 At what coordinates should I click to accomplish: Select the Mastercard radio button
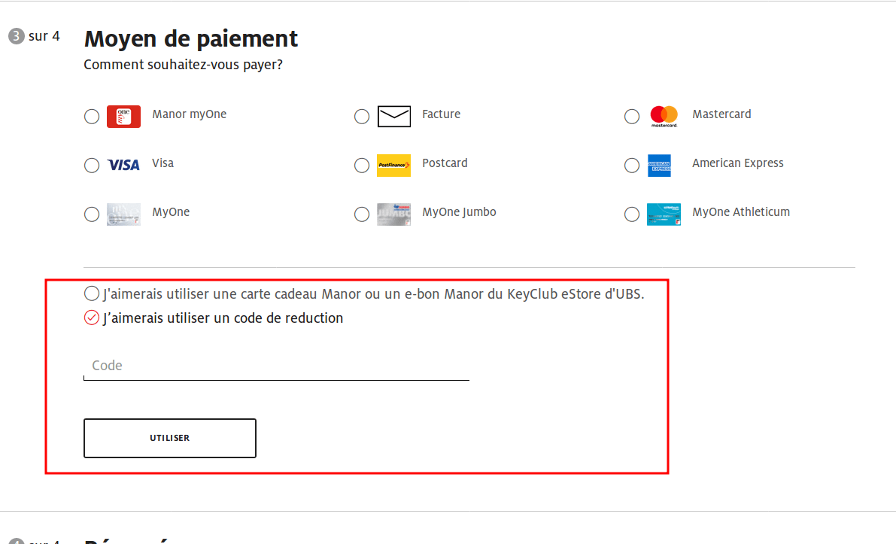click(x=632, y=117)
